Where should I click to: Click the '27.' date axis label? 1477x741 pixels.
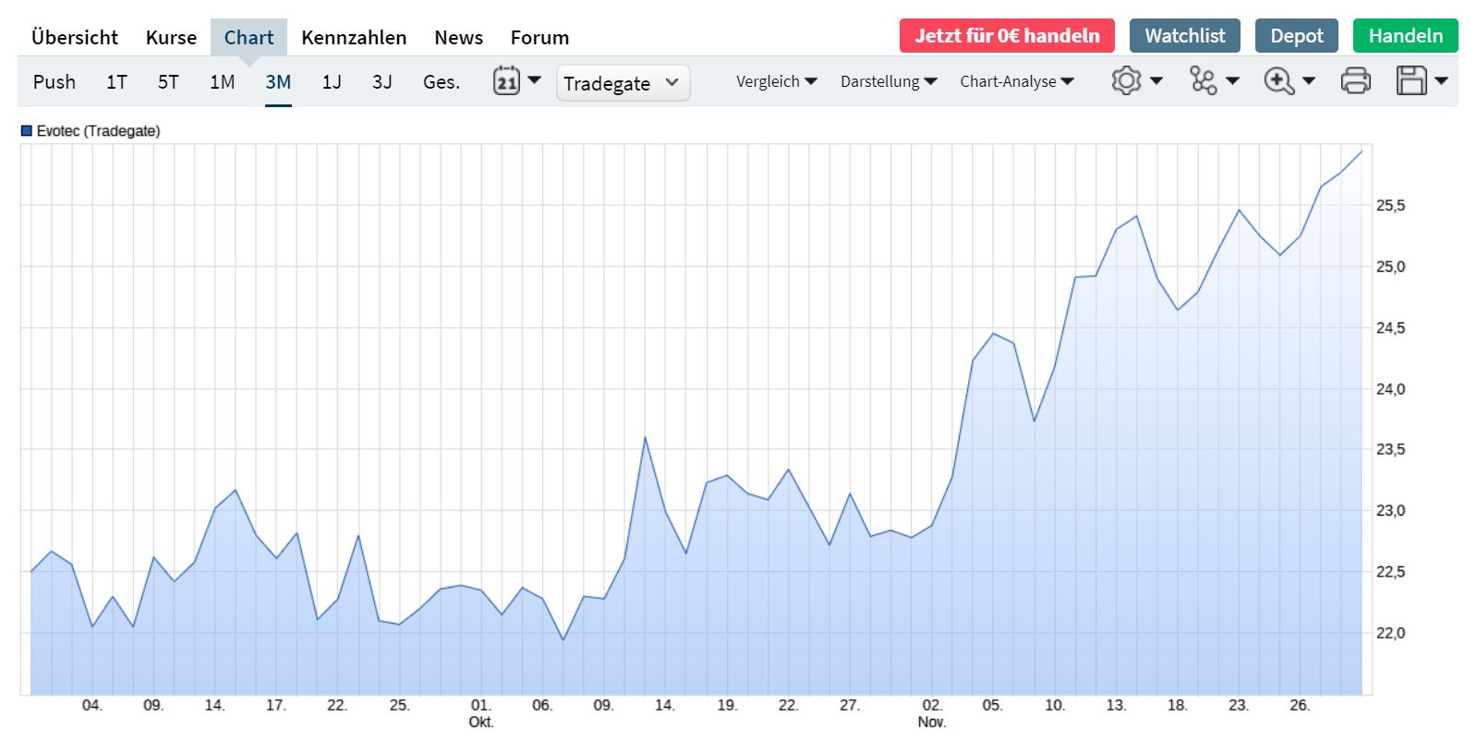pyautogui.click(x=850, y=705)
